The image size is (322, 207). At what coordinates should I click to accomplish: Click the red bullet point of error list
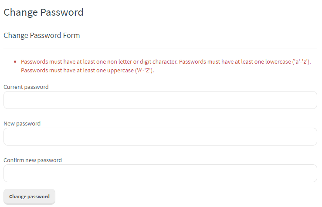15,62
